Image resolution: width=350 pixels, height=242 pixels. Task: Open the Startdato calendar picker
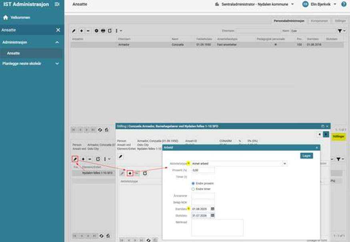[213, 209]
